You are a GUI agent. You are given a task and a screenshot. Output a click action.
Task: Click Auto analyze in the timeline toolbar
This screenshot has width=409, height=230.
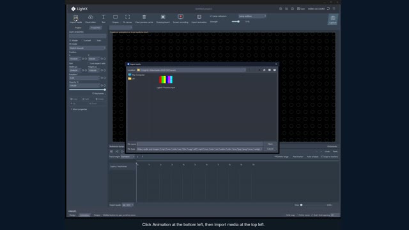(313, 157)
